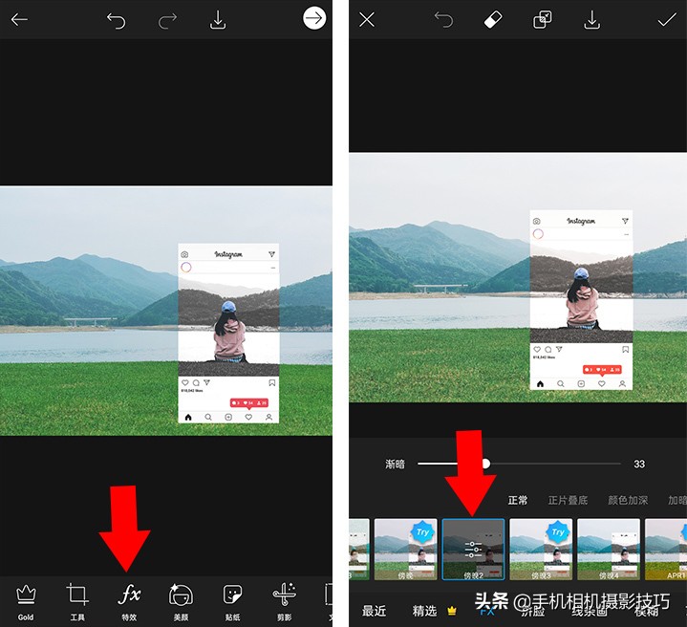
Task: Open the Gold crown menu
Action: click(x=26, y=602)
